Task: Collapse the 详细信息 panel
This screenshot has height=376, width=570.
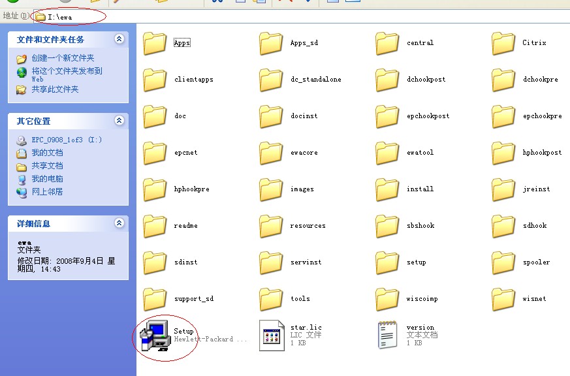Action: point(119,223)
